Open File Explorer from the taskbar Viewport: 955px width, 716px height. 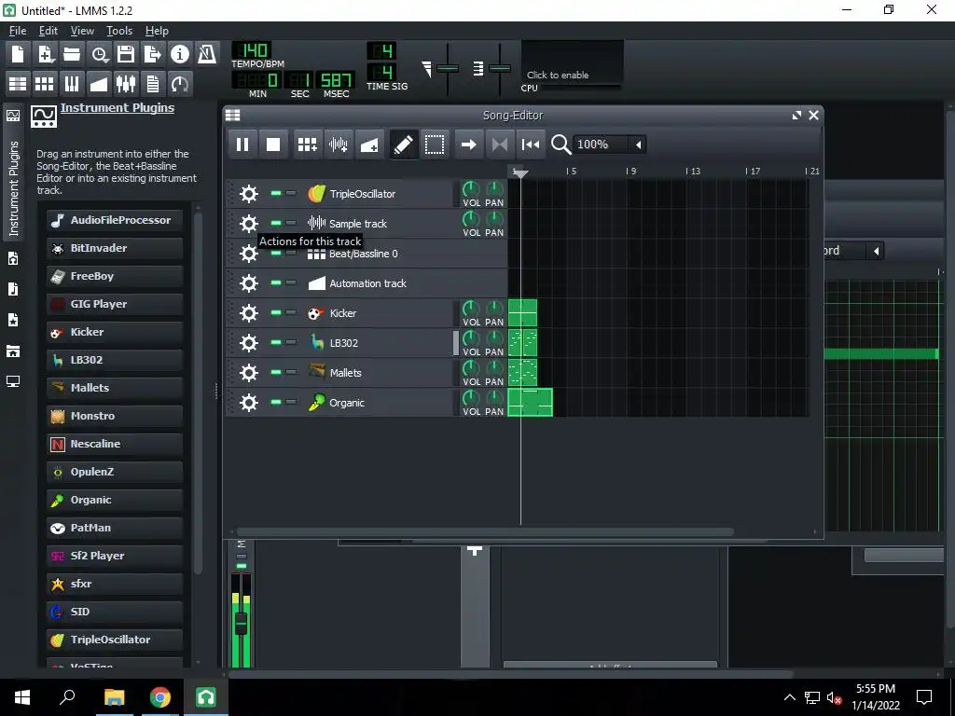coord(114,697)
